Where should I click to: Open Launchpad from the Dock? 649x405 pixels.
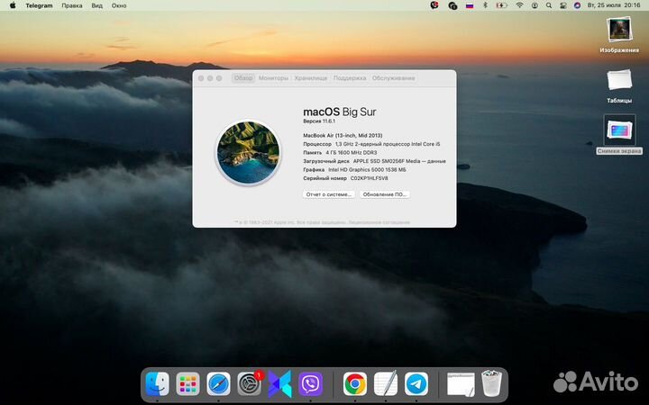coord(187,384)
